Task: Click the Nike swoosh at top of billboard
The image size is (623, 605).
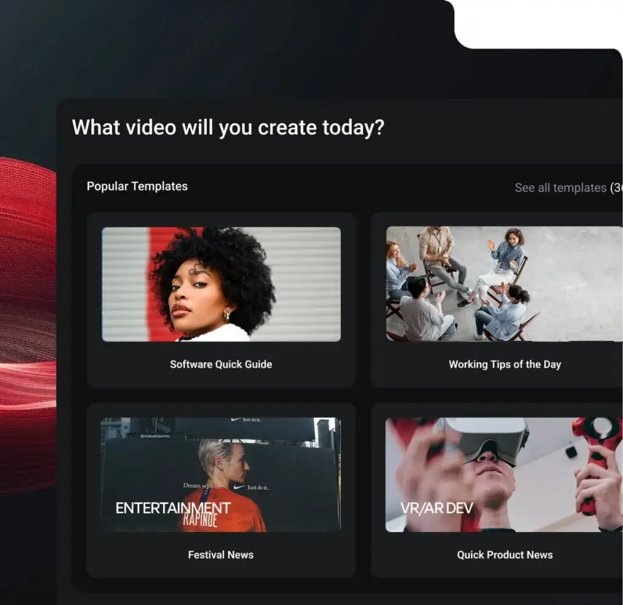Action: tap(236, 420)
